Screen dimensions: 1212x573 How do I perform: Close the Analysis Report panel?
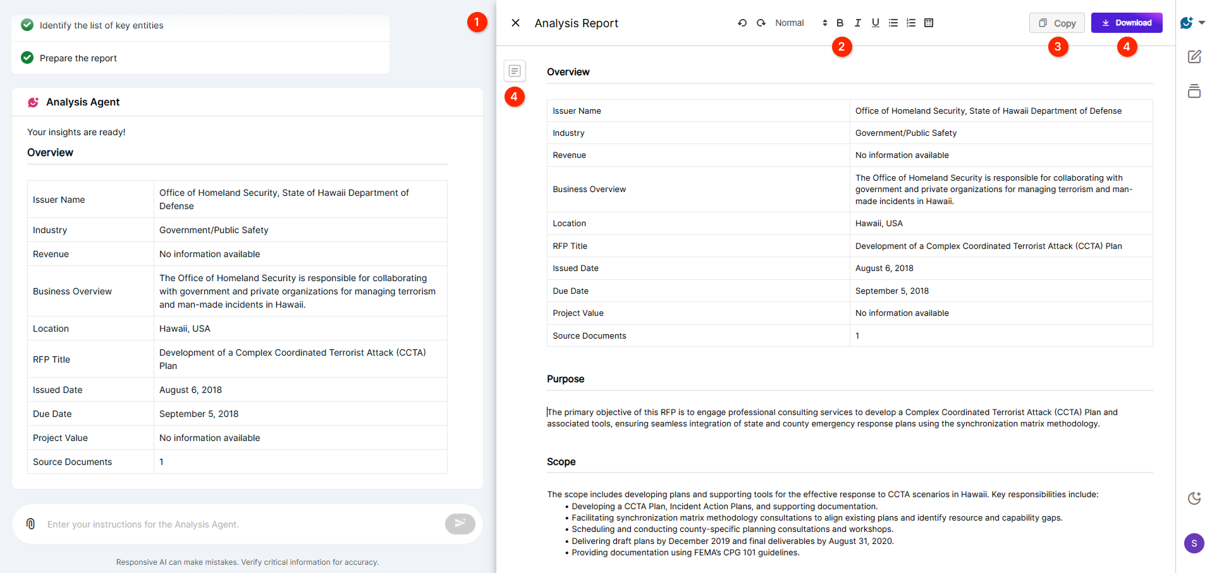tap(515, 23)
